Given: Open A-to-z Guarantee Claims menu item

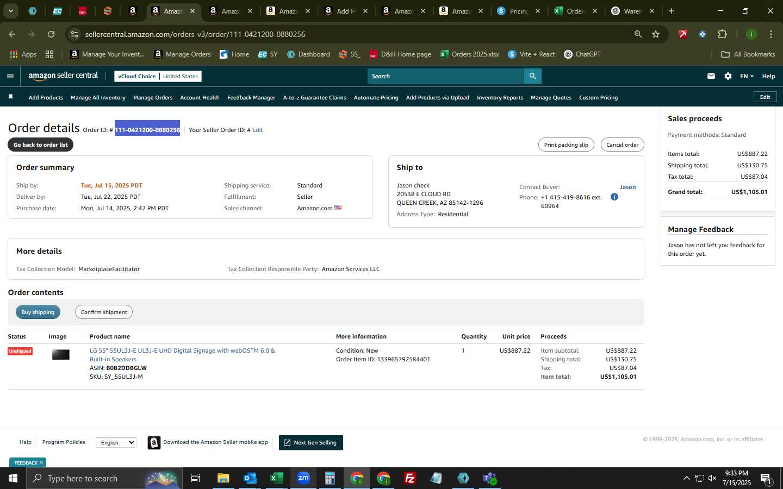Looking at the screenshot, I should click(314, 97).
